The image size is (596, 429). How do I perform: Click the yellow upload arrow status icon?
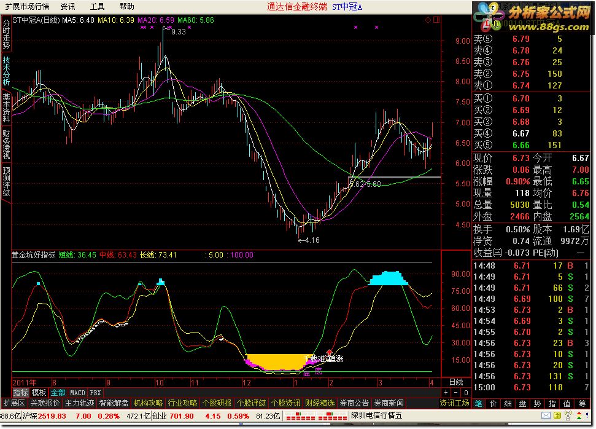[557, 415]
